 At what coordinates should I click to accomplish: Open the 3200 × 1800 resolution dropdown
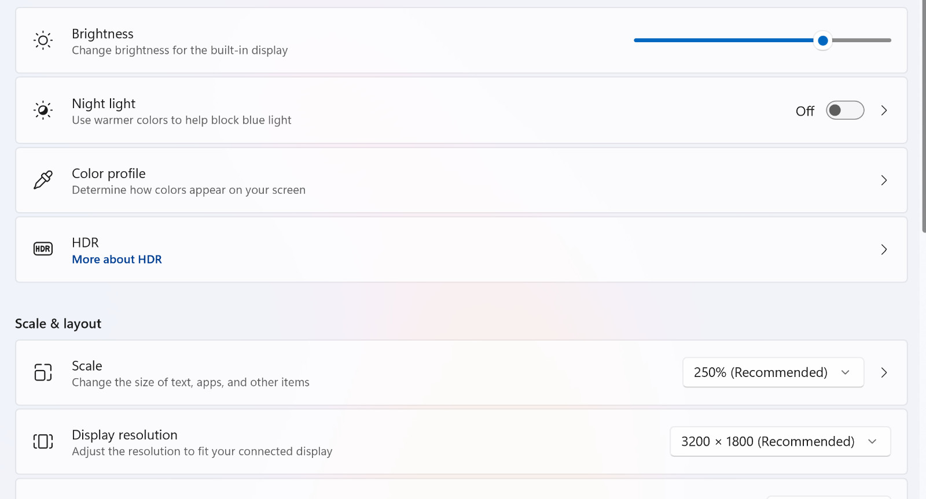[x=780, y=442]
